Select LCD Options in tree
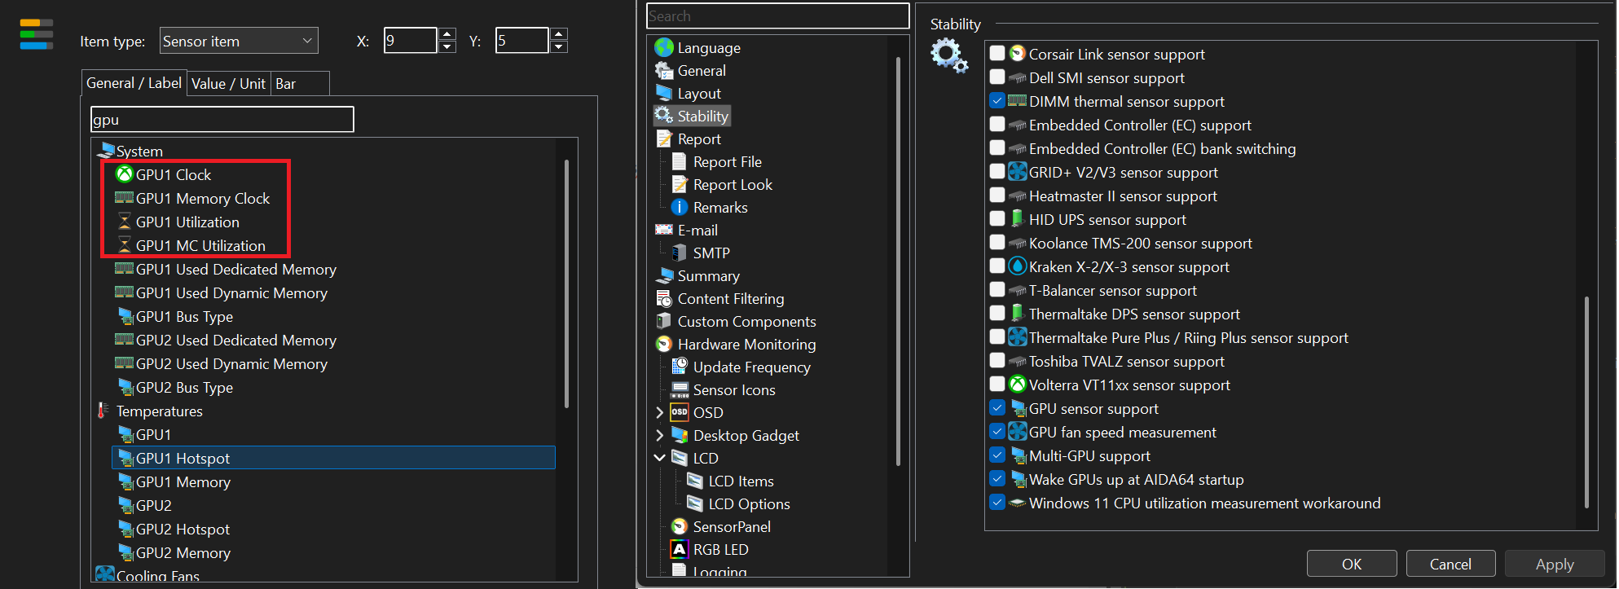This screenshot has height=589, width=1619. coord(749,503)
